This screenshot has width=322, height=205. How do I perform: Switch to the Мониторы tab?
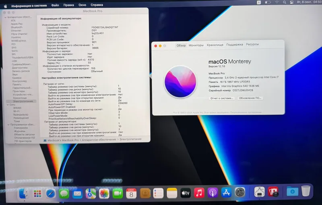click(196, 45)
